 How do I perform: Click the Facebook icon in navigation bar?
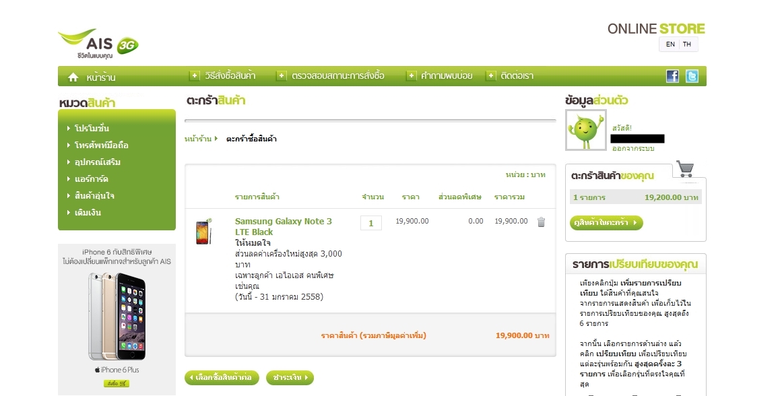pos(672,76)
